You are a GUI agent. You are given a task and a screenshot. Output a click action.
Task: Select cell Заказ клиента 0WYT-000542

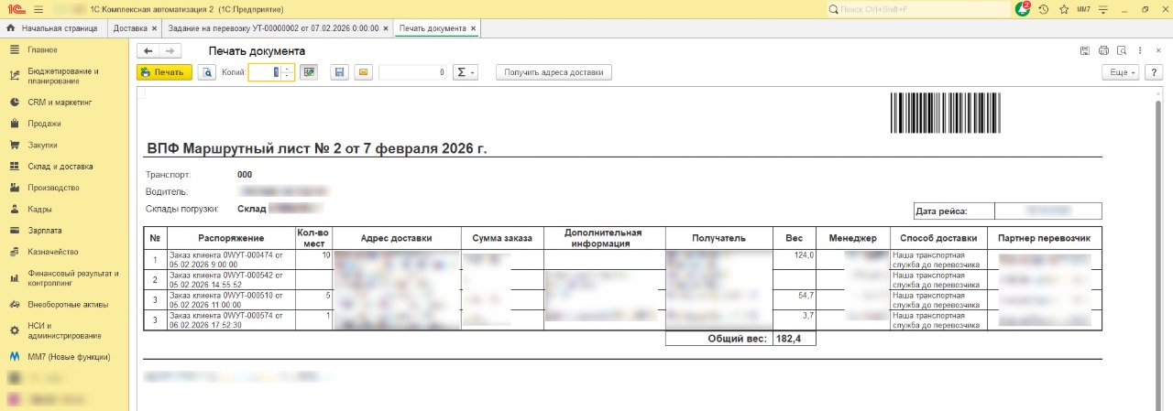click(x=230, y=279)
